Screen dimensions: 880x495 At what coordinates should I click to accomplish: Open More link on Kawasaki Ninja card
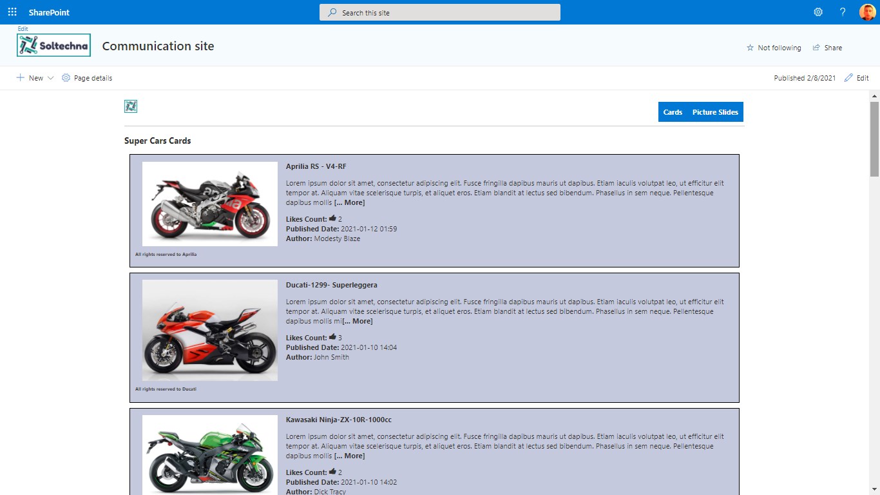(349, 456)
